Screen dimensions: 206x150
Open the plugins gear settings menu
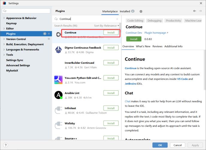(x=141, y=11)
